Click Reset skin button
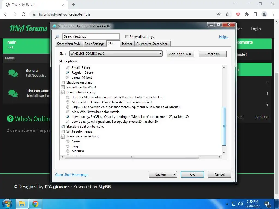Image resolution: width=279 pixels, height=209 pixels. [213, 54]
